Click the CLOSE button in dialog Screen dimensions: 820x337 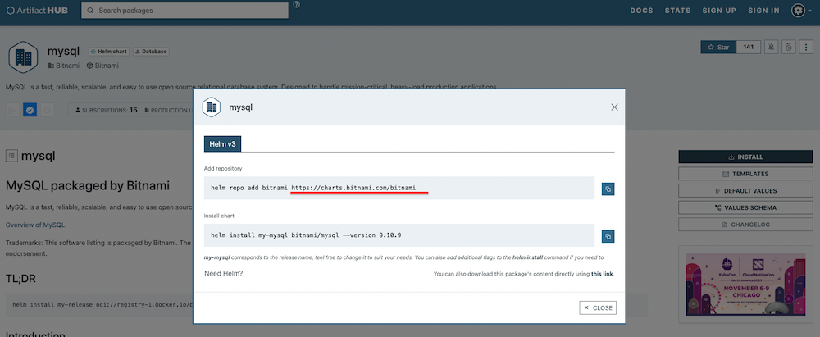coord(598,307)
